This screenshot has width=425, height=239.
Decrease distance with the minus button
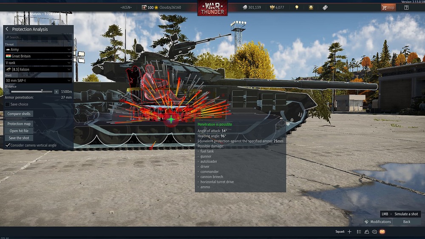[x=7, y=92]
